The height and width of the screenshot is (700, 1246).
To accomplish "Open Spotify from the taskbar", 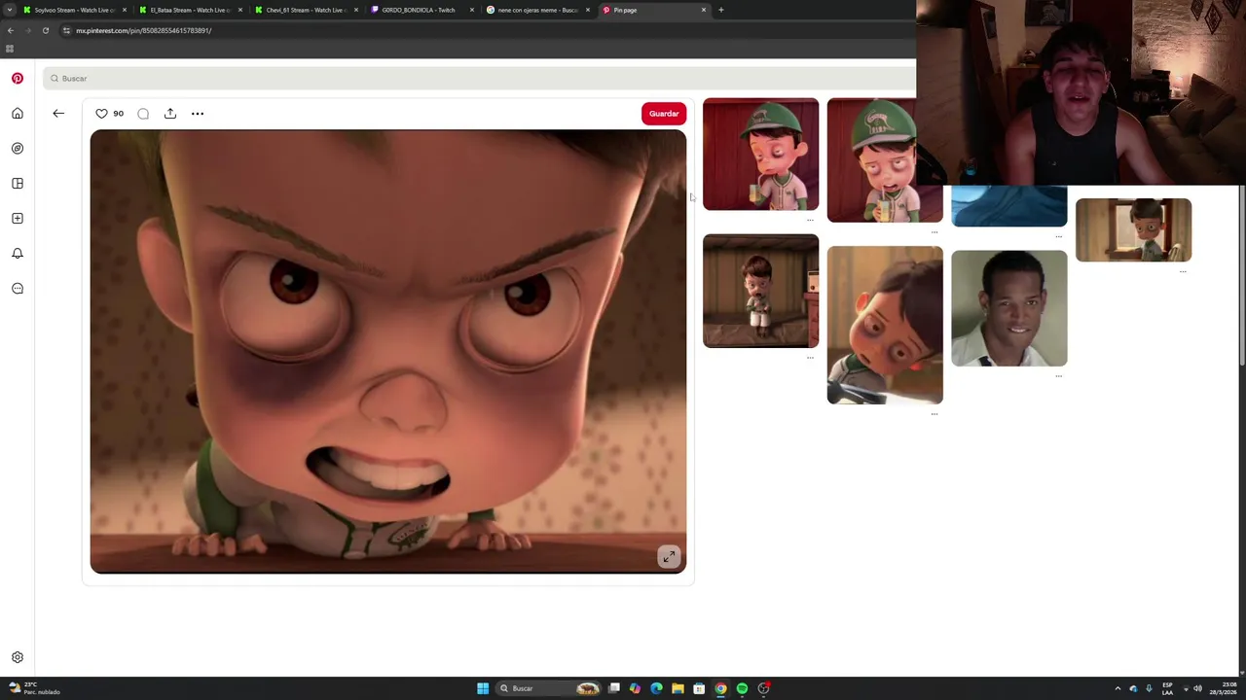I will [x=742, y=688].
